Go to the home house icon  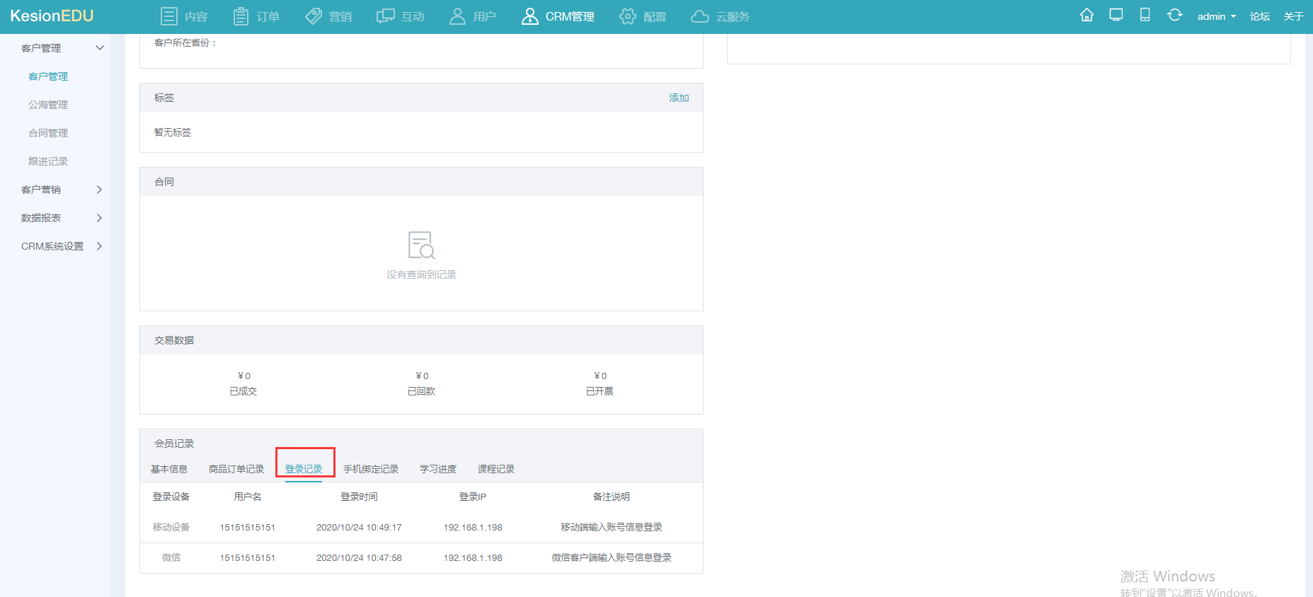pos(1086,15)
